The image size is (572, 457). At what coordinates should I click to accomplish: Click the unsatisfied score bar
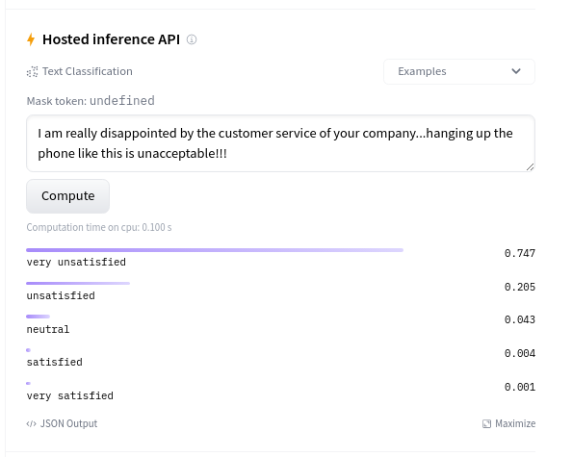78,283
